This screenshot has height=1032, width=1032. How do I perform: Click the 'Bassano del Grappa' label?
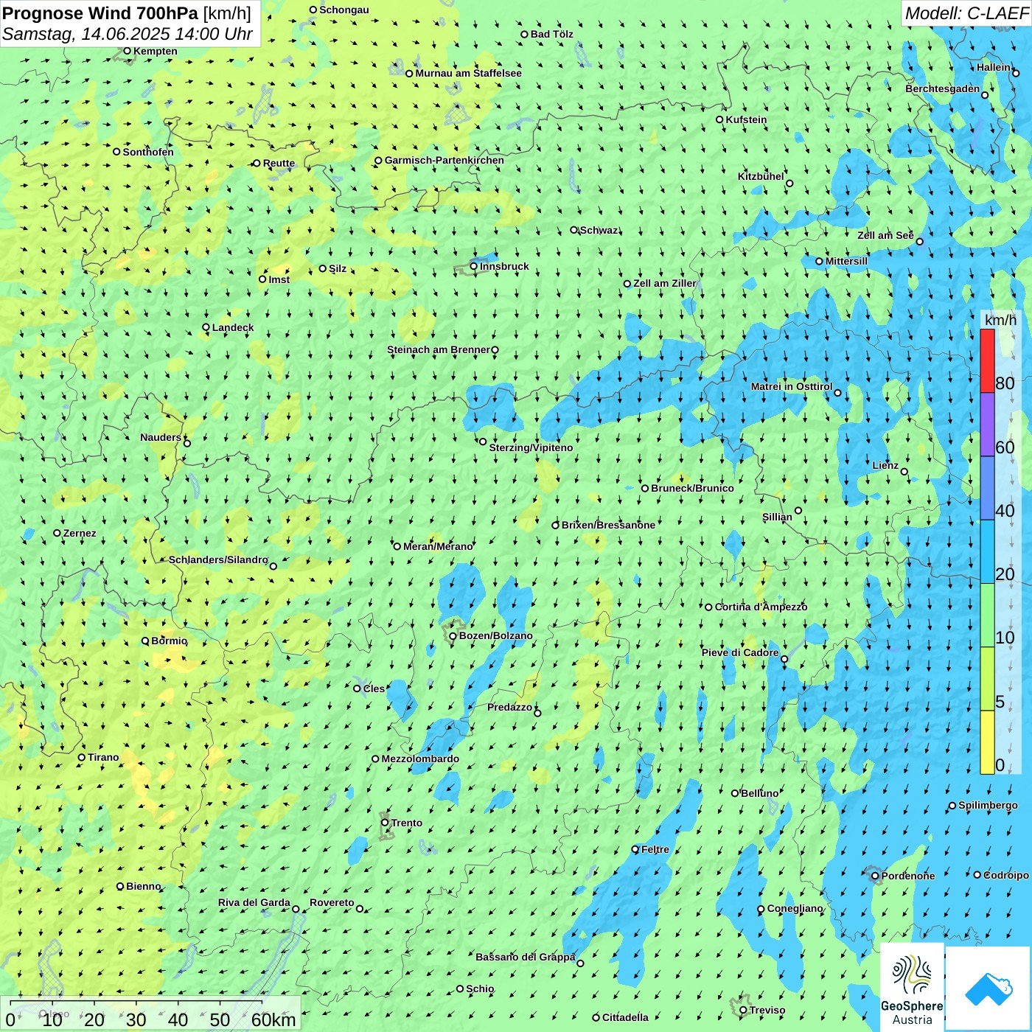coord(526,957)
